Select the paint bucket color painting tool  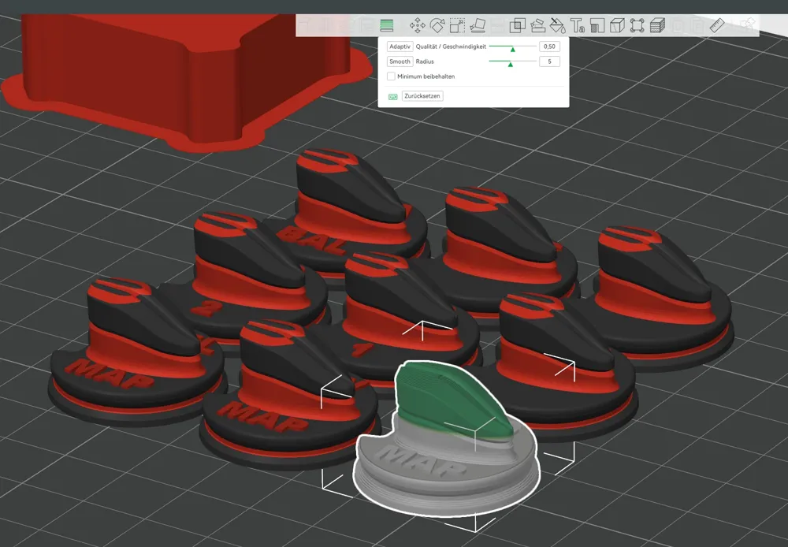tap(557, 25)
